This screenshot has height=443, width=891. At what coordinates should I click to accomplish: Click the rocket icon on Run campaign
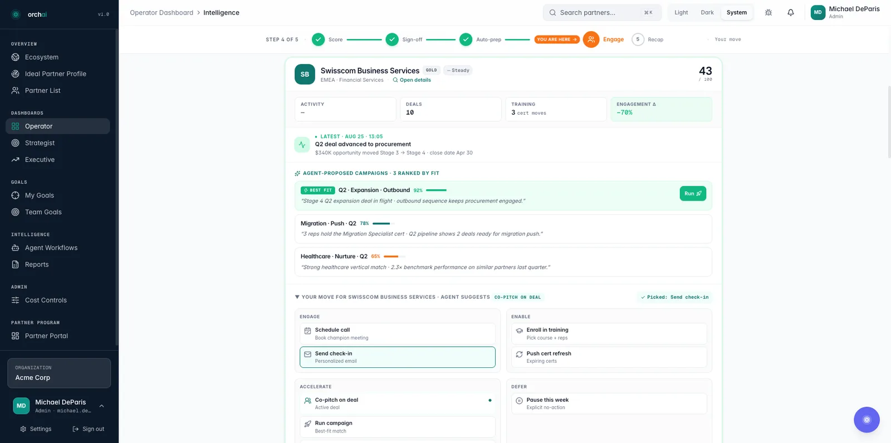click(307, 424)
